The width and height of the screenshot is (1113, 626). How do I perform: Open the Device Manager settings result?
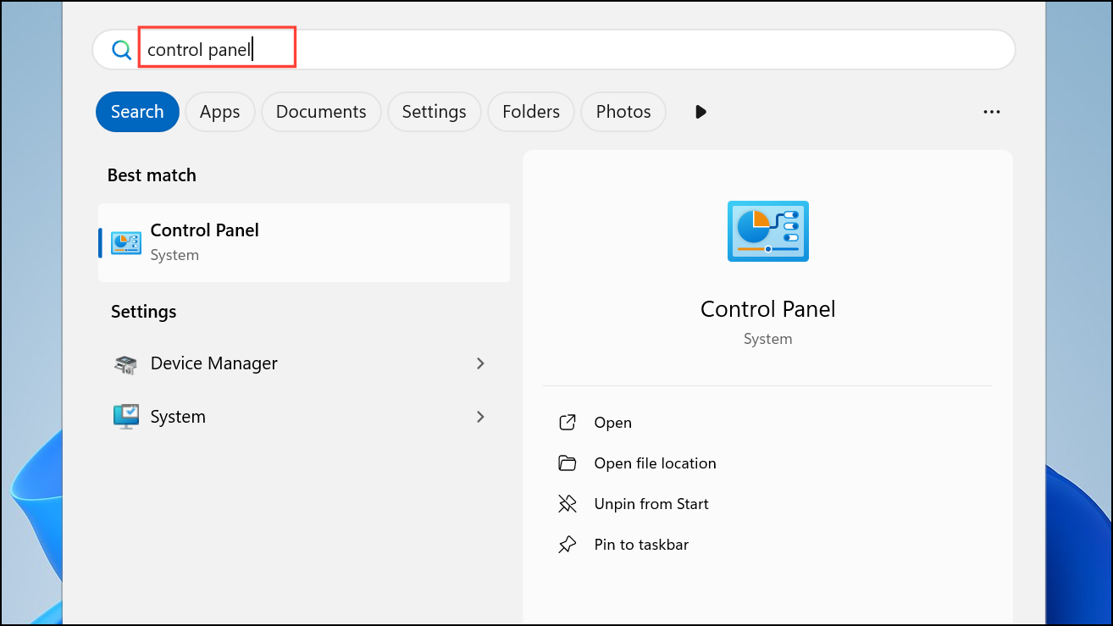coord(304,363)
